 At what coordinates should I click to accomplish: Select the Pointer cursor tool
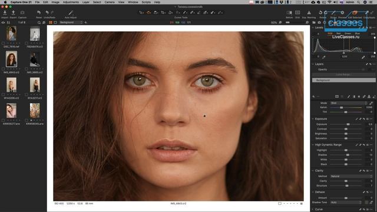click(141, 12)
